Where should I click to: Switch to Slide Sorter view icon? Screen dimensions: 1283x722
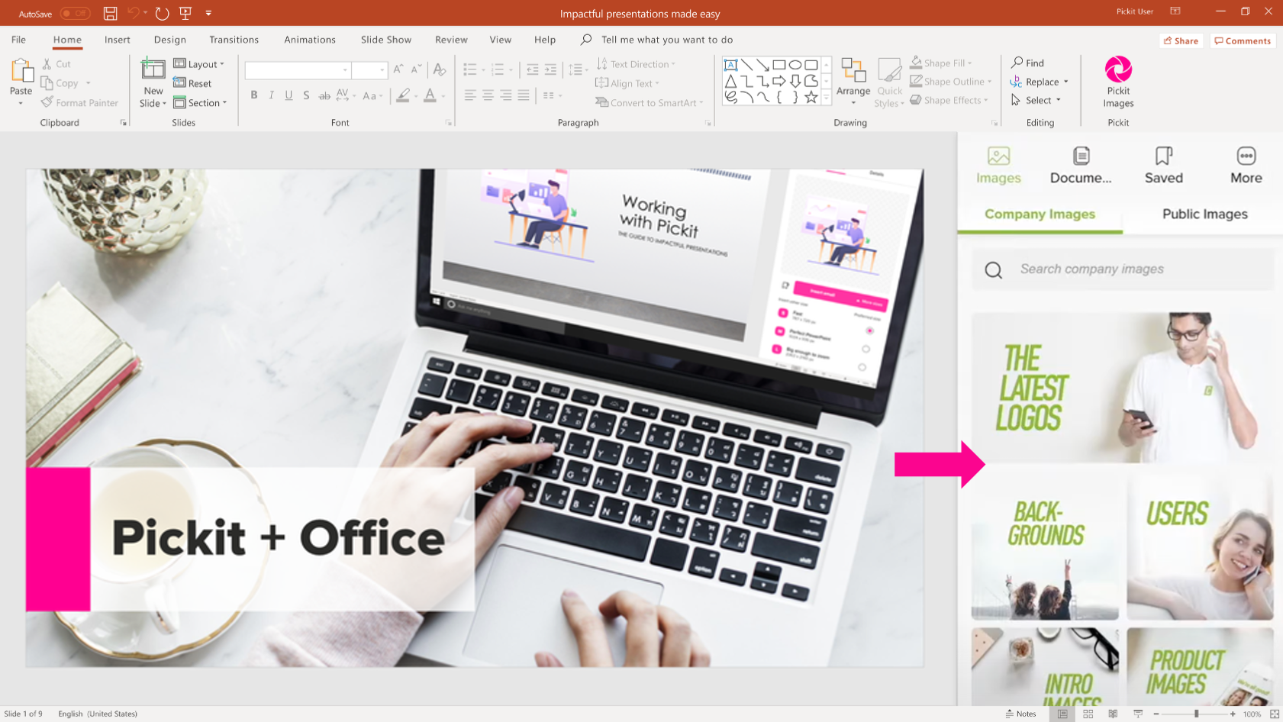(1088, 714)
